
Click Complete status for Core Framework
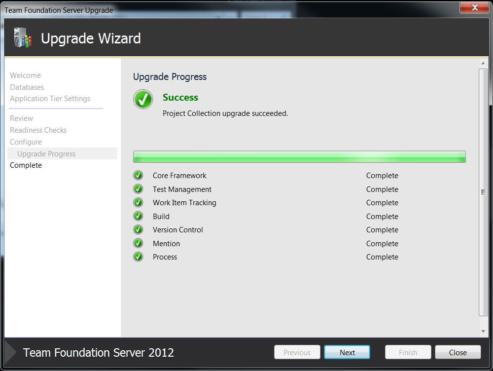(382, 176)
